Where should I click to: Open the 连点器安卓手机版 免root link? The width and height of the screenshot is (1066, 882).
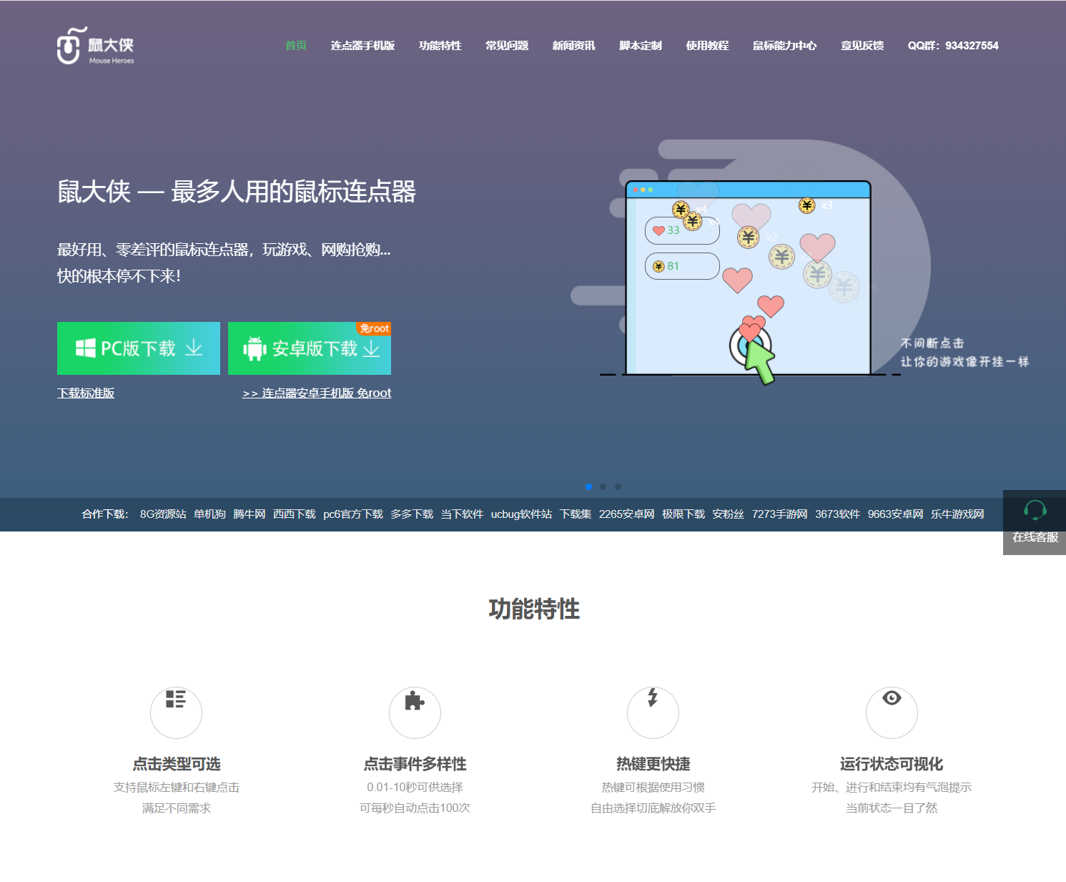(x=317, y=393)
